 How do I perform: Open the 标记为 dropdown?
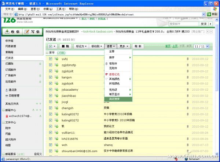(x=81, y=46)
